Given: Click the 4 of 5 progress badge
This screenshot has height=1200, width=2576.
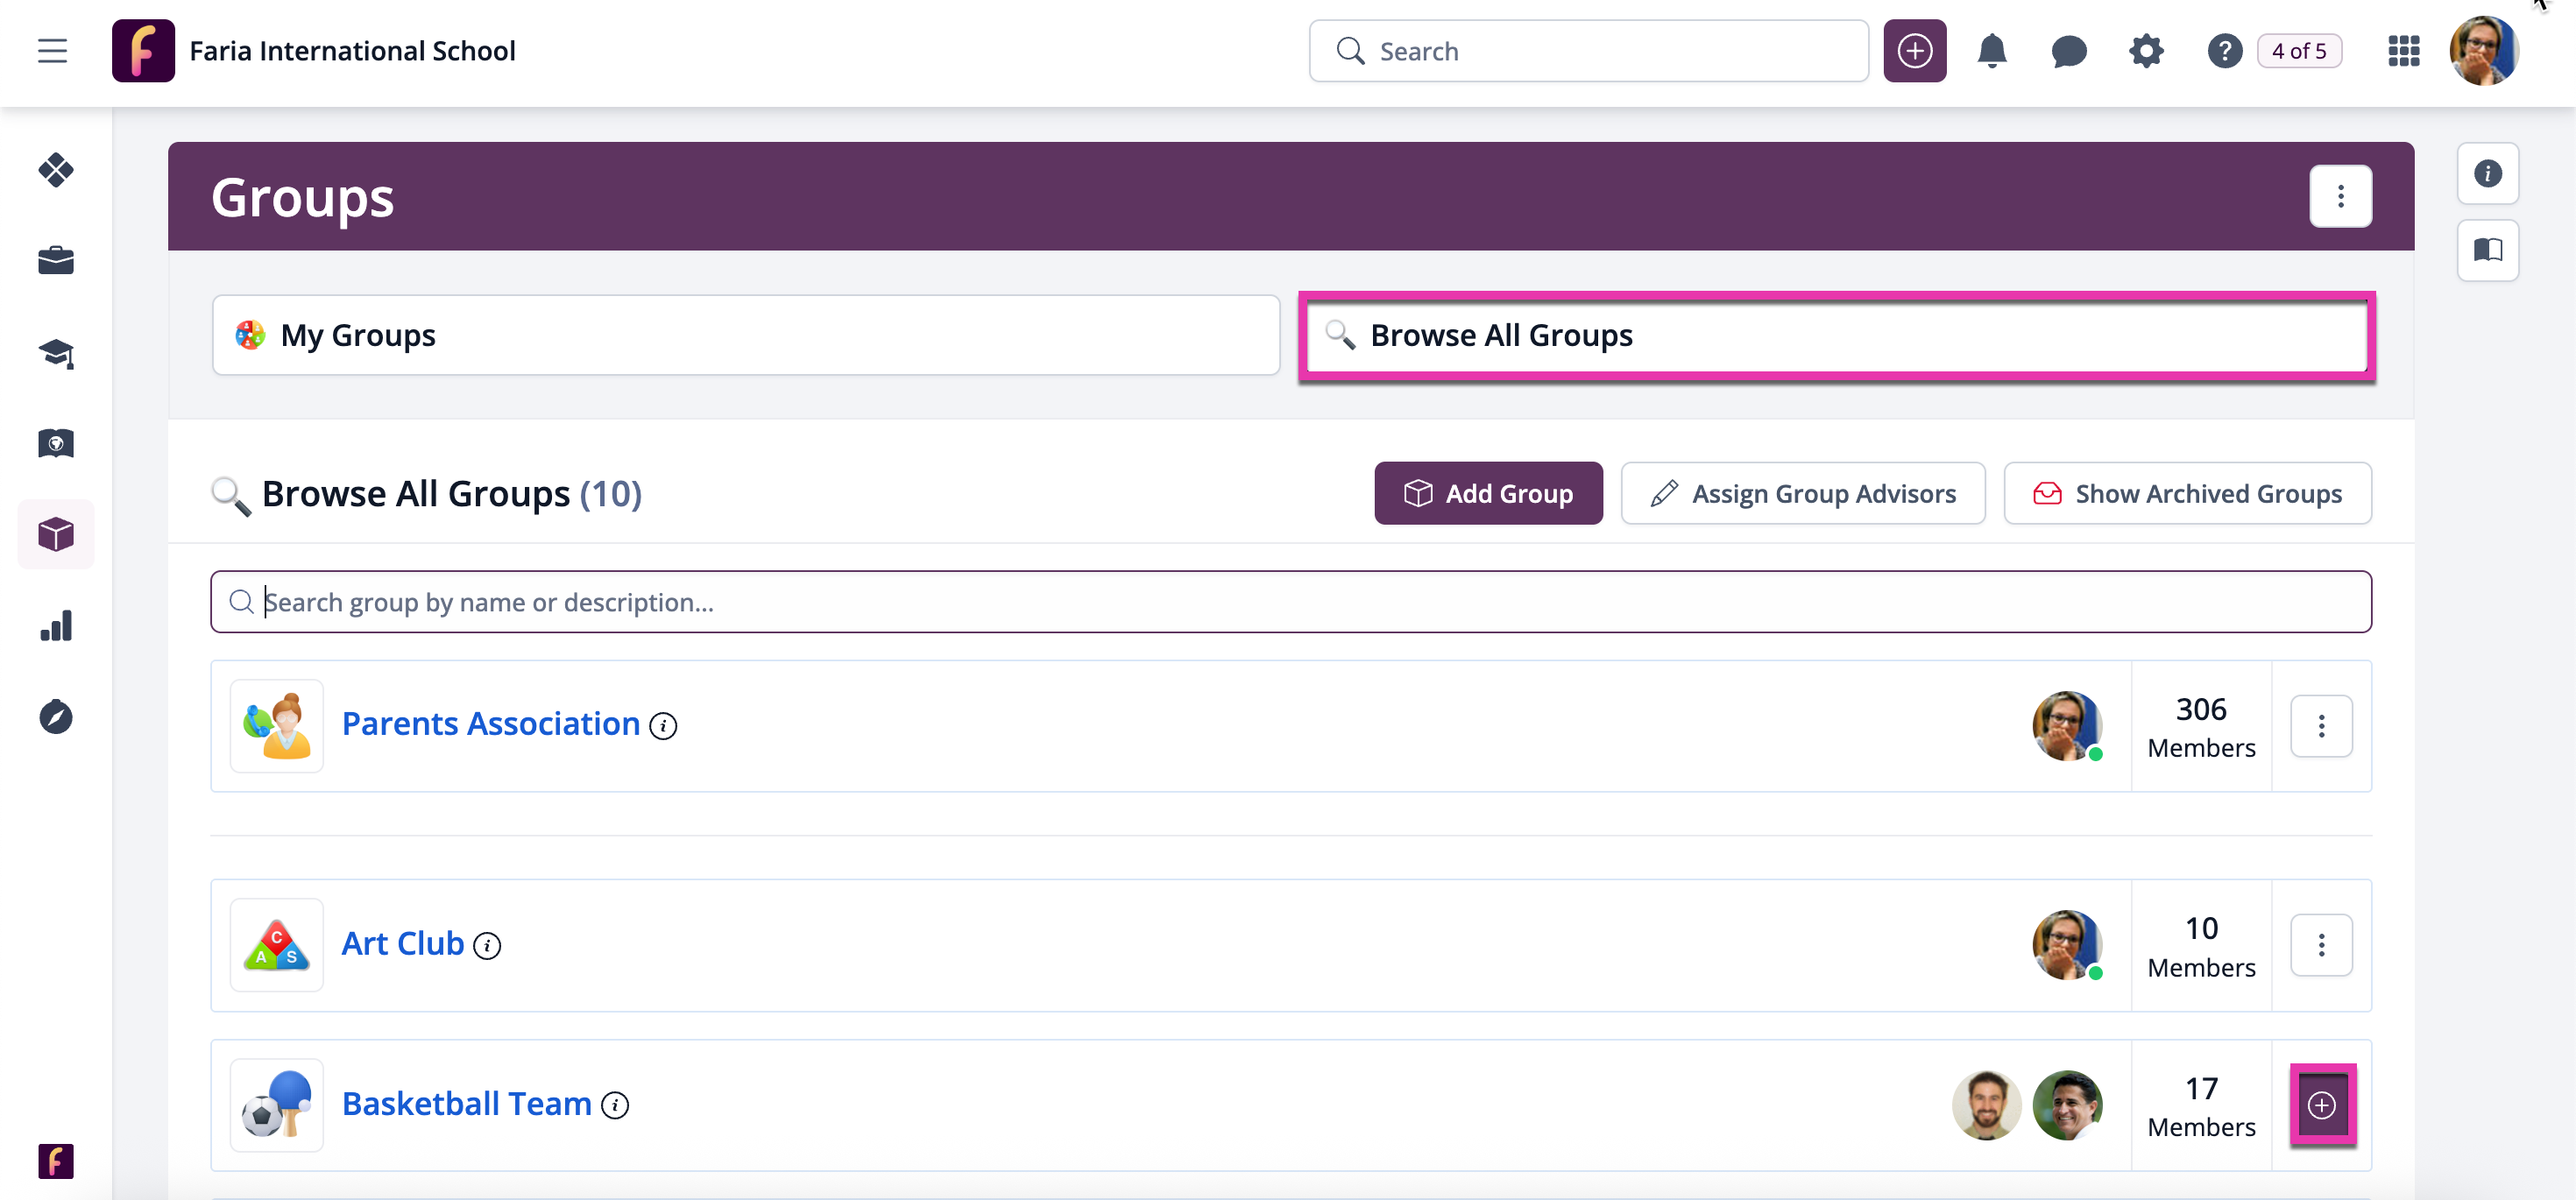Looking at the screenshot, I should (x=2299, y=50).
